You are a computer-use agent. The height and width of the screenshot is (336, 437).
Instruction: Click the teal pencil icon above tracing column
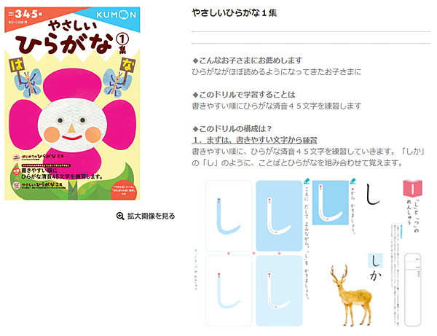pyautogui.click(x=307, y=181)
